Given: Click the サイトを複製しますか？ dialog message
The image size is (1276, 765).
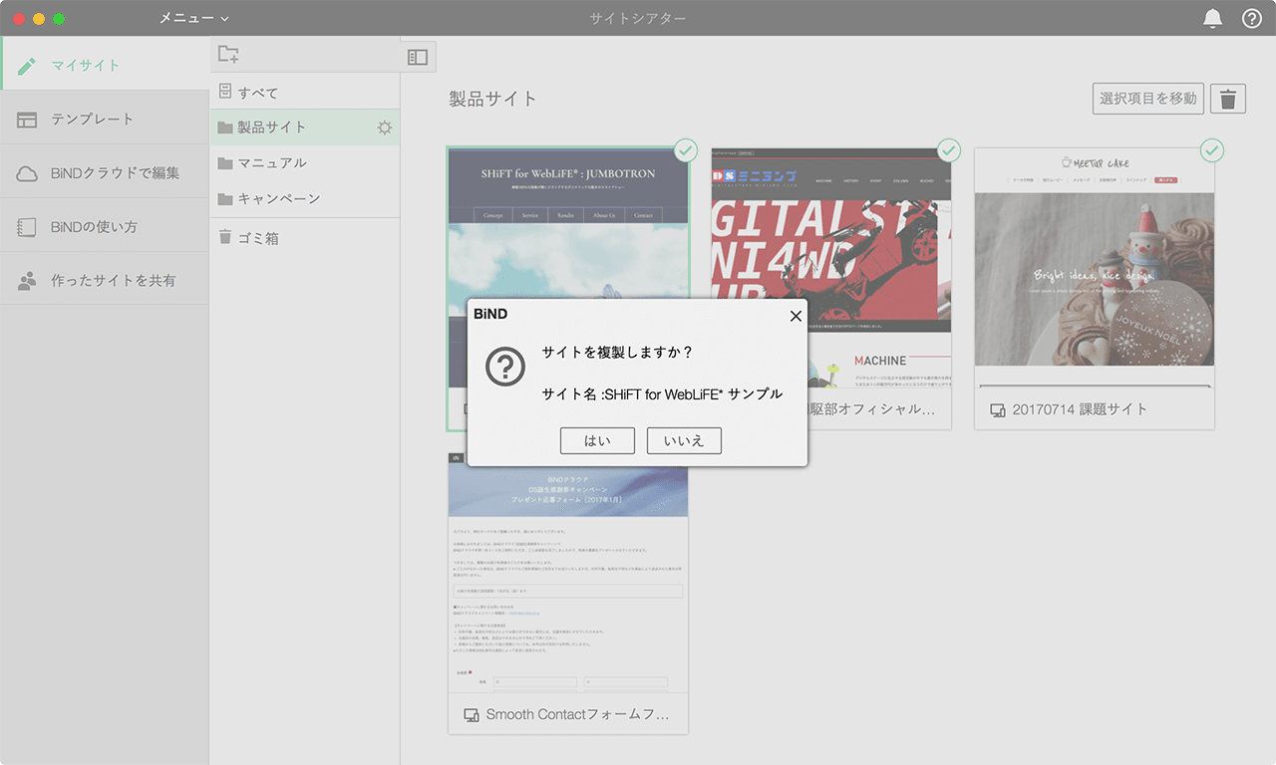Looking at the screenshot, I should (617, 353).
